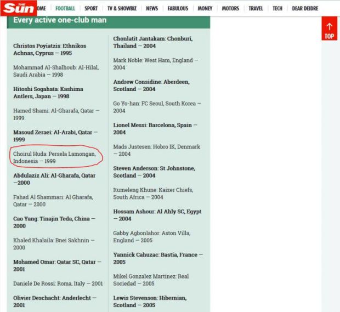Viewport: 340px width, 312px height.
Task: Click the Andrew Considine Aberdeen entry
Action: click(151, 86)
